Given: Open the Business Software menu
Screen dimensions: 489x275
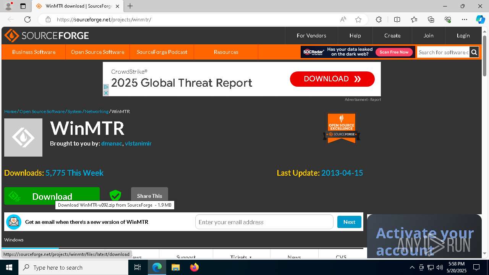Looking at the screenshot, I should pyautogui.click(x=34, y=52).
